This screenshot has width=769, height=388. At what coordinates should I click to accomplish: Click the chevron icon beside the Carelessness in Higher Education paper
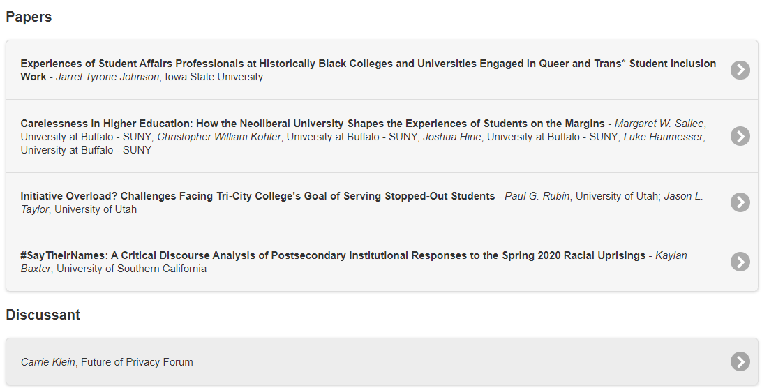(740, 136)
